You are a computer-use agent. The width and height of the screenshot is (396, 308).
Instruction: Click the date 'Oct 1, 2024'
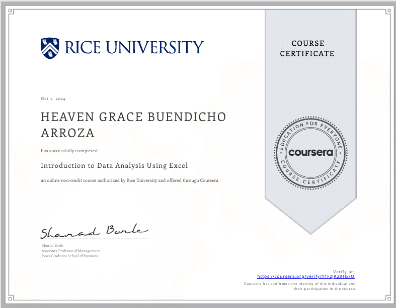click(53, 98)
